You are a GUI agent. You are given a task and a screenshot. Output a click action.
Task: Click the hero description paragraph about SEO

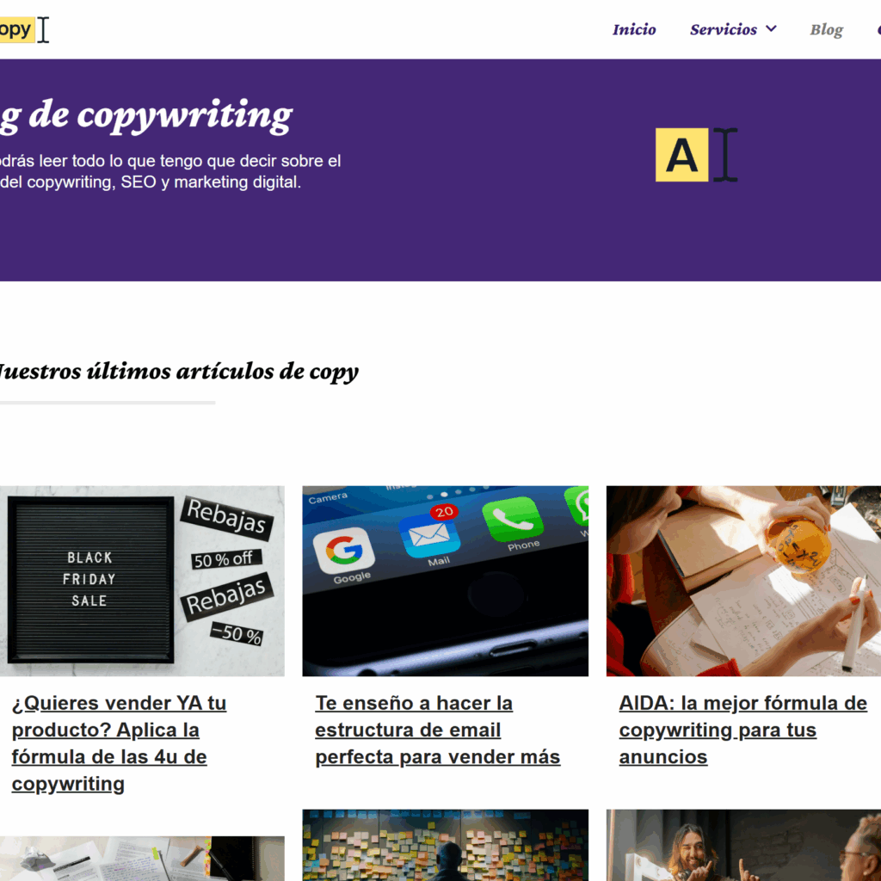tap(170, 171)
